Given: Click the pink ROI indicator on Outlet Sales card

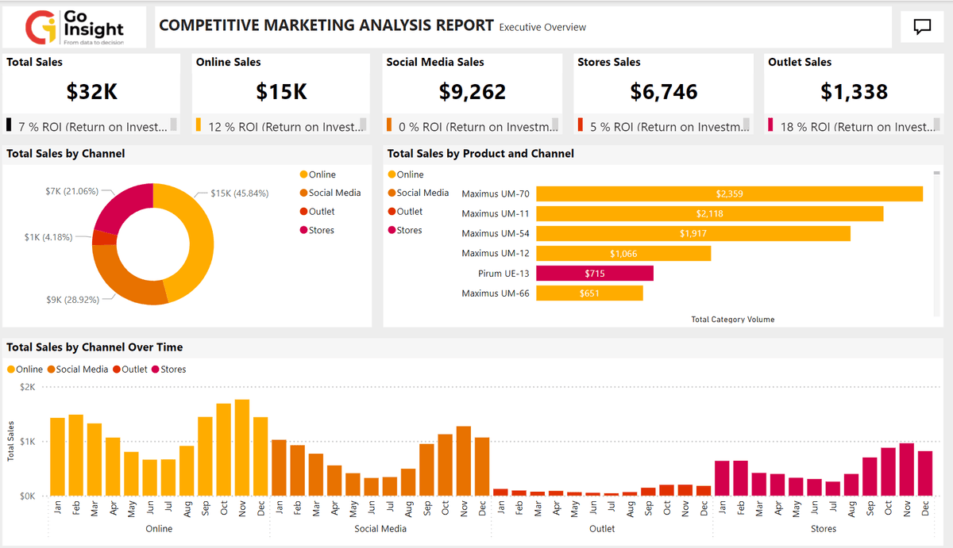Looking at the screenshot, I should (x=771, y=125).
